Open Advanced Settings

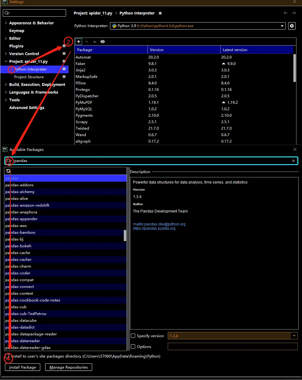27,107
